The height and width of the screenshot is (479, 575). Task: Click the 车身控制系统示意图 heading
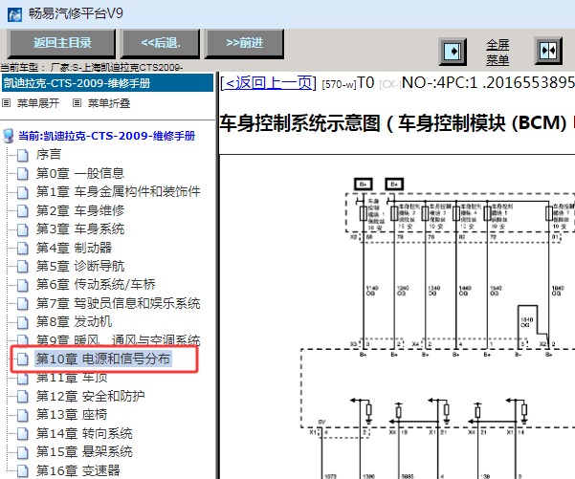pos(397,123)
